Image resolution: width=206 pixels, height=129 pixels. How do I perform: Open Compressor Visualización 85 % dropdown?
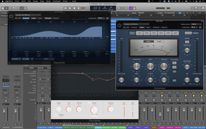click(x=194, y=27)
